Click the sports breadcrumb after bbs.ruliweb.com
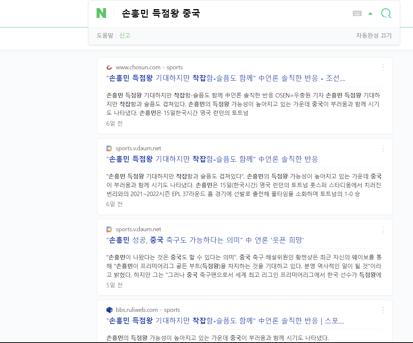The image size is (413, 343). 172,310
